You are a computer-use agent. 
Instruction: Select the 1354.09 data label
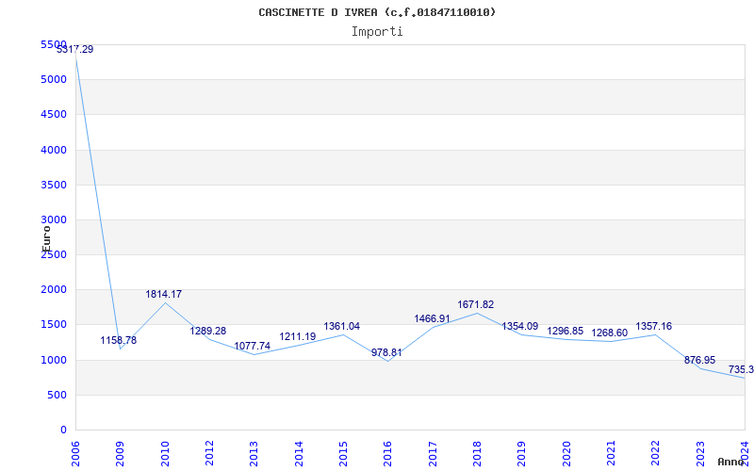point(520,326)
